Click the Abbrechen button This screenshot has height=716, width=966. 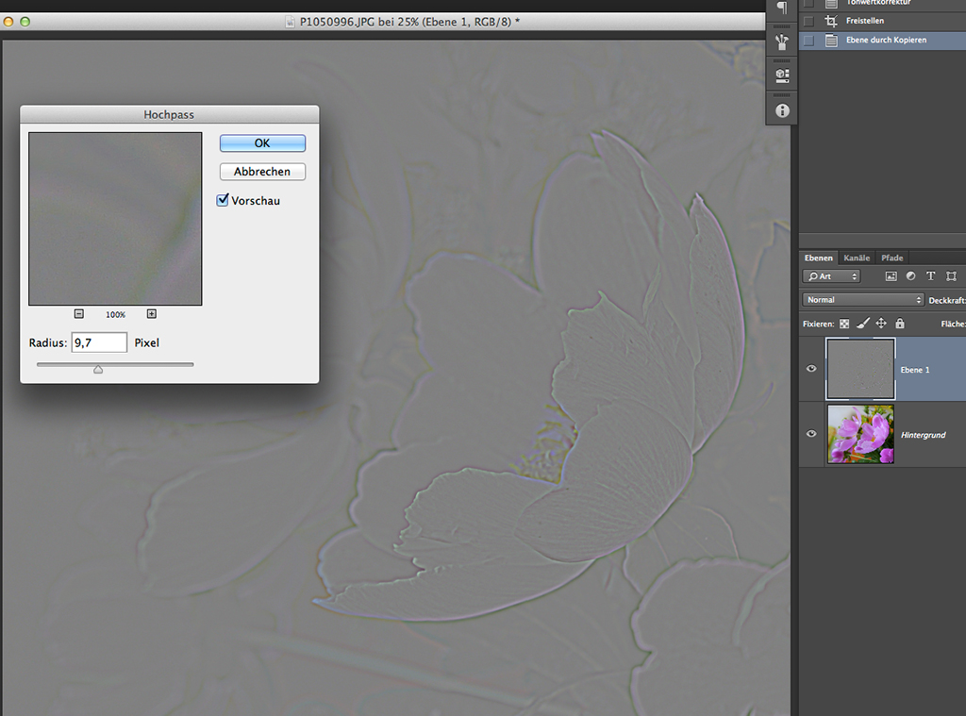click(262, 172)
